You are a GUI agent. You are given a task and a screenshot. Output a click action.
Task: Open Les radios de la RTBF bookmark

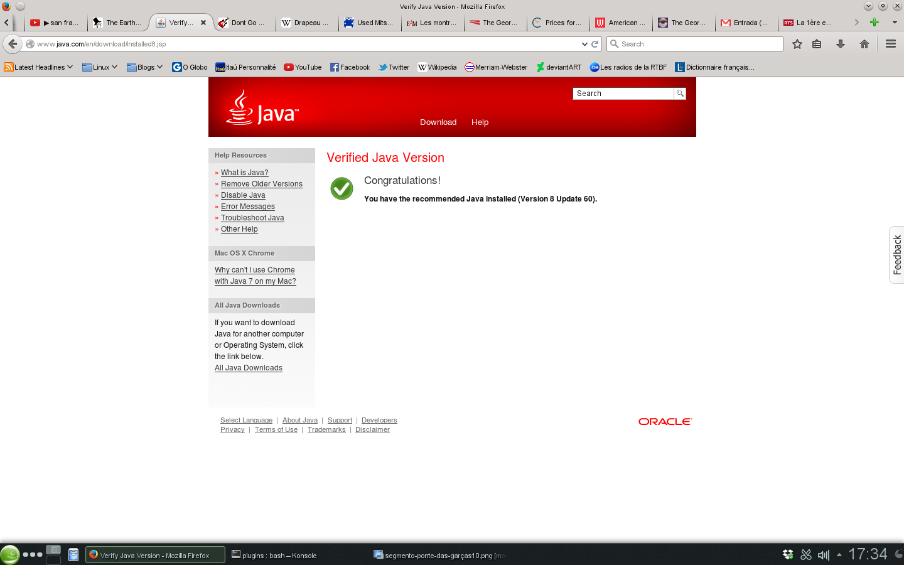[x=628, y=67]
